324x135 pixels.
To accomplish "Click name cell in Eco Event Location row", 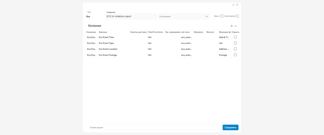I will pyautogui.click(x=92, y=49).
